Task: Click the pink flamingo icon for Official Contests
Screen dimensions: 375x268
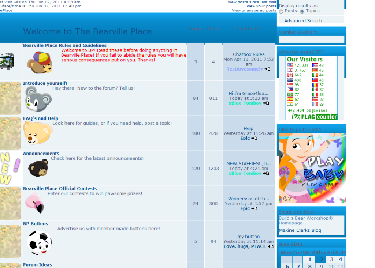Action: click(35, 203)
